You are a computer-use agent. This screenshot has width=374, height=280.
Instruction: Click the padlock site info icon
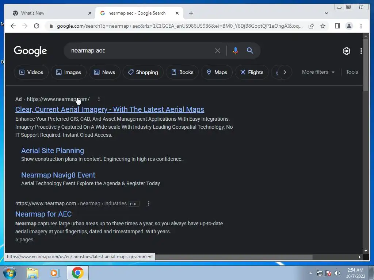click(x=51, y=26)
